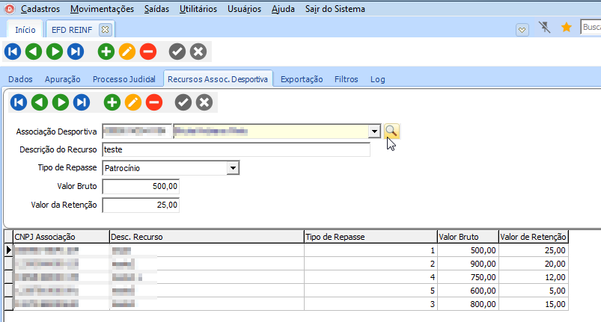601x322 pixels.
Task: Click the favorites star icon
Action: pyautogui.click(x=566, y=27)
